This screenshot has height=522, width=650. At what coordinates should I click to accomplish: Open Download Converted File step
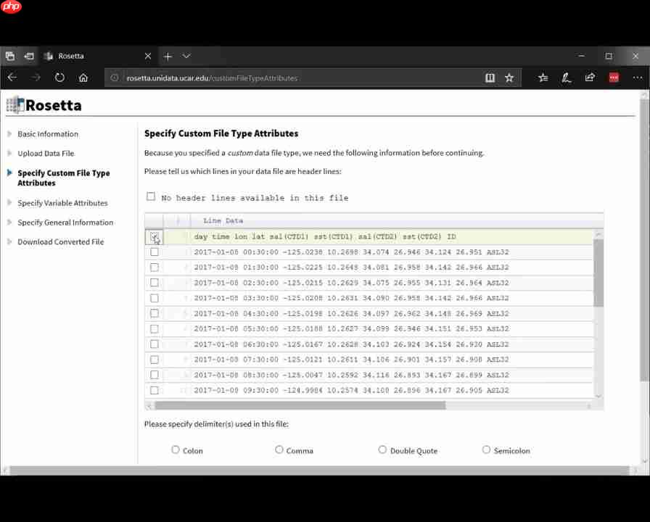[60, 242]
